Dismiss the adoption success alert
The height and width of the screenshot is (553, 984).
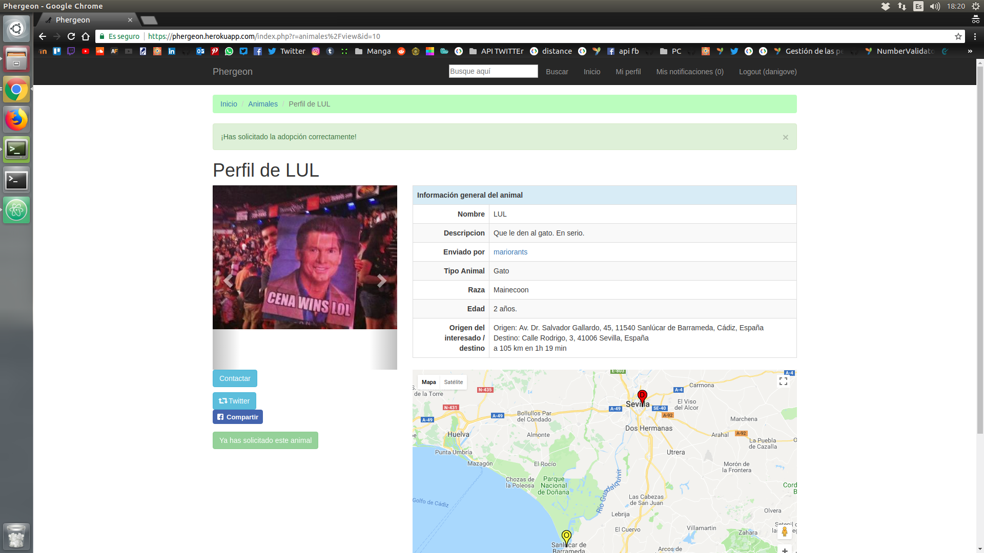[785, 137]
